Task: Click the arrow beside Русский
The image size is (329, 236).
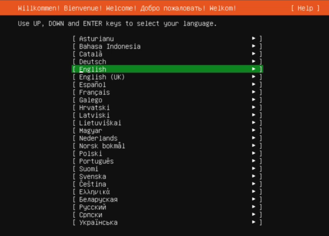Action: (253, 206)
